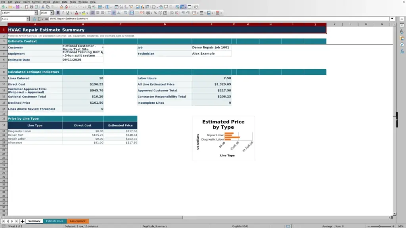Open the Font Color dropdown arrow
The width and height of the screenshot is (406, 228).
(x=80, y=13)
